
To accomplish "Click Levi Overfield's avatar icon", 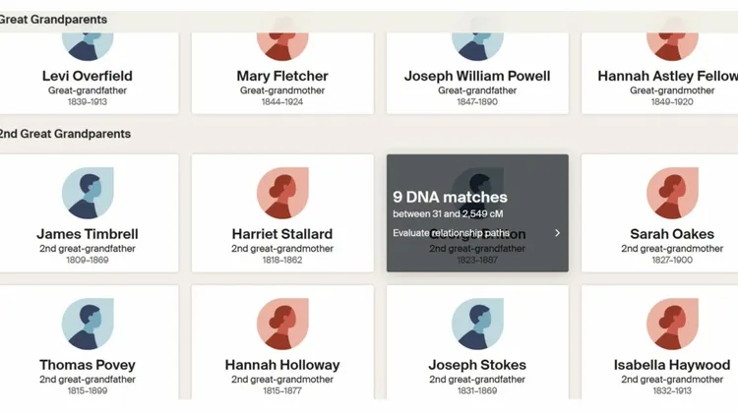I will pyautogui.click(x=88, y=44).
